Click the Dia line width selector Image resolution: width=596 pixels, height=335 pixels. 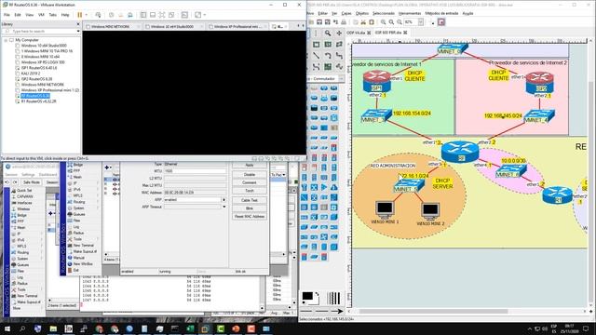click(x=333, y=298)
